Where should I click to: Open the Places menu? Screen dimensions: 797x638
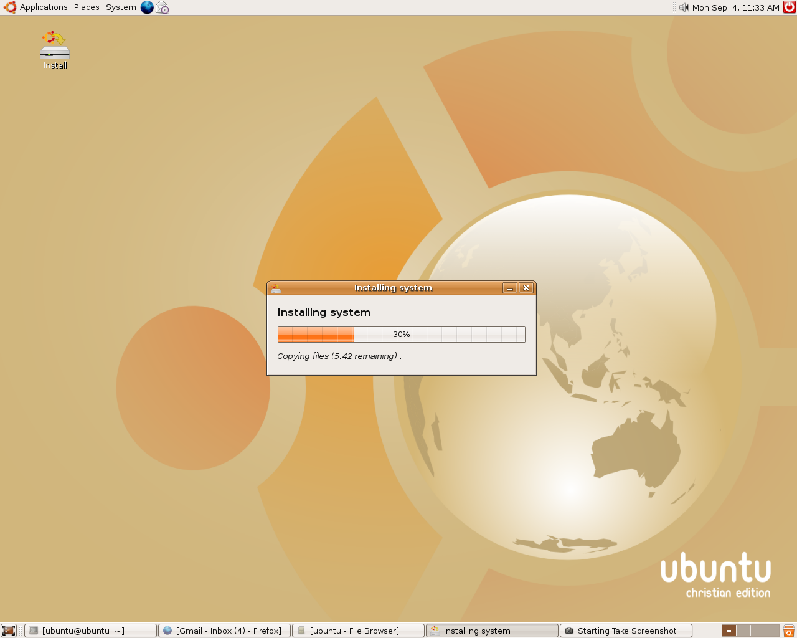[87, 7]
